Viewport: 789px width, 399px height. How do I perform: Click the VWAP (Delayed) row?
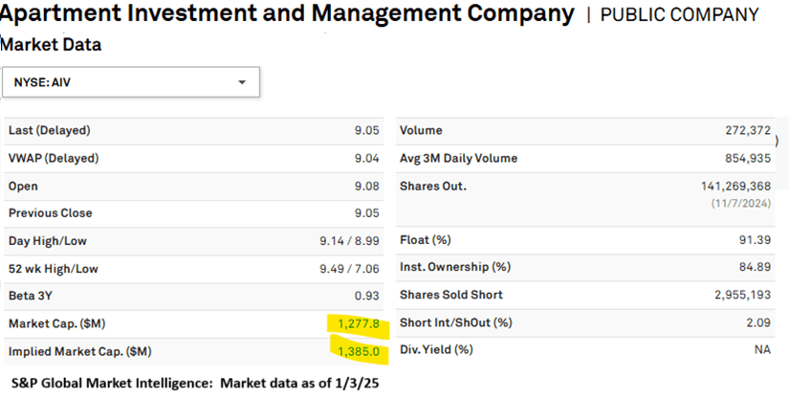pyautogui.click(x=191, y=158)
